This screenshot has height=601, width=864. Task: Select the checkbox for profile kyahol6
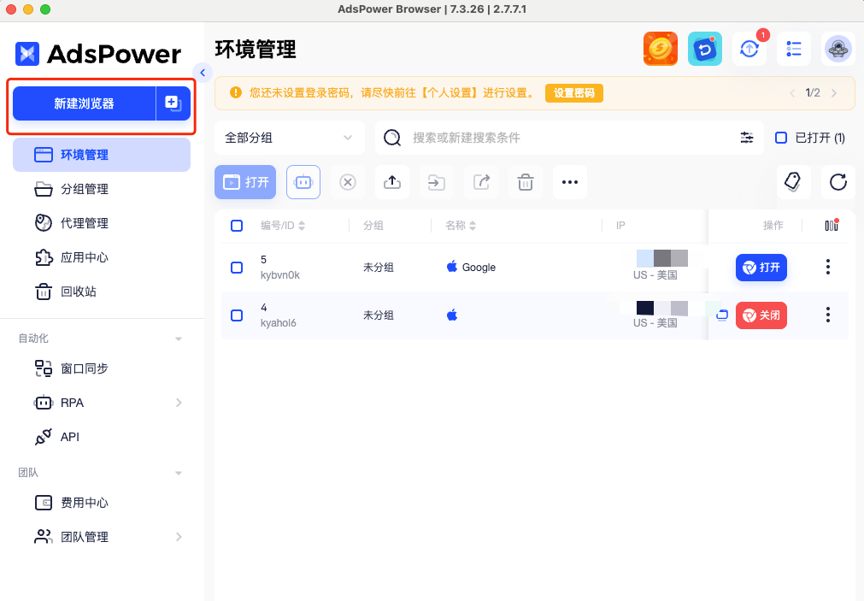pos(237,315)
